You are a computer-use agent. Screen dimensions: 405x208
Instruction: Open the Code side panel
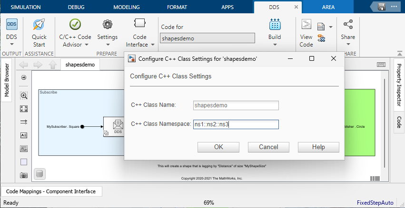click(x=398, y=122)
